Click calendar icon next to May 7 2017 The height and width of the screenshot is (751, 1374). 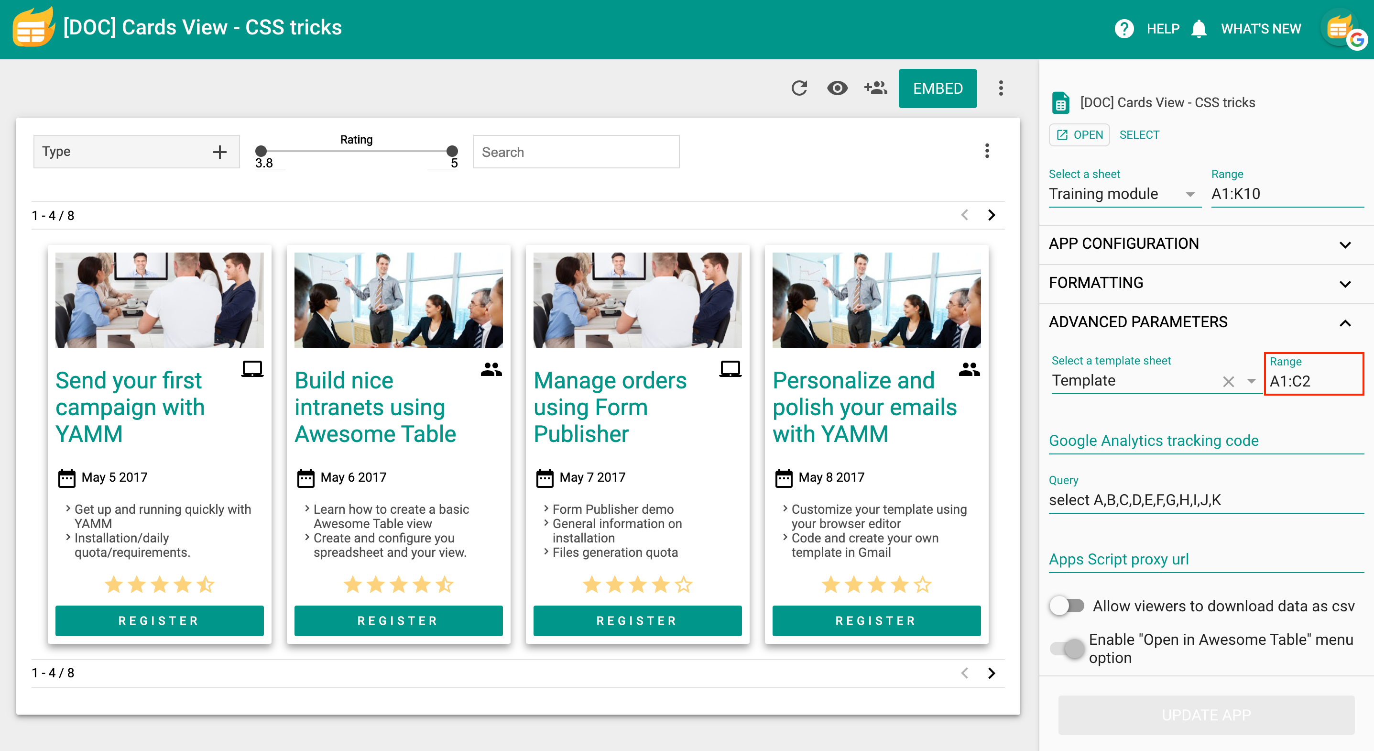click(545, 478)
